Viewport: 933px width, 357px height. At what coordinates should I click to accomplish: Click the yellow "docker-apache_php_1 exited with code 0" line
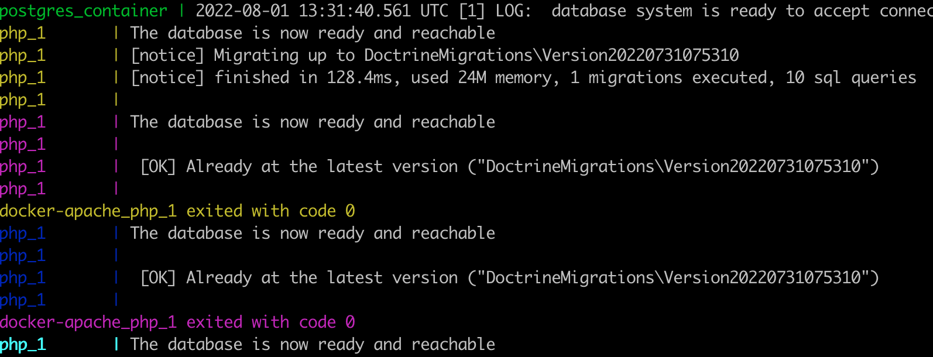177,211
